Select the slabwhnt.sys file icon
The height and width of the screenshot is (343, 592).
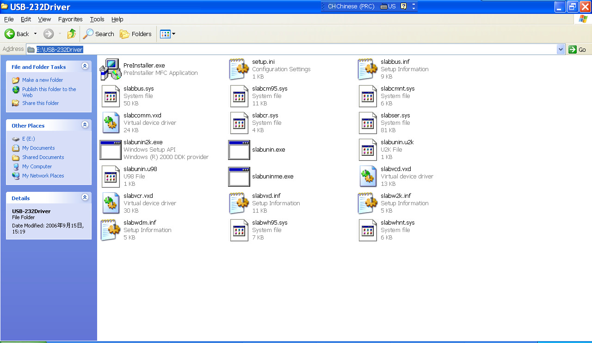[368, 230]
